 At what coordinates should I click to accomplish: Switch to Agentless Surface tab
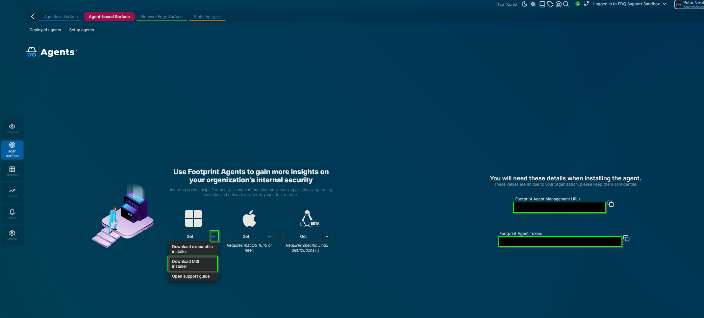click(61, 17)
